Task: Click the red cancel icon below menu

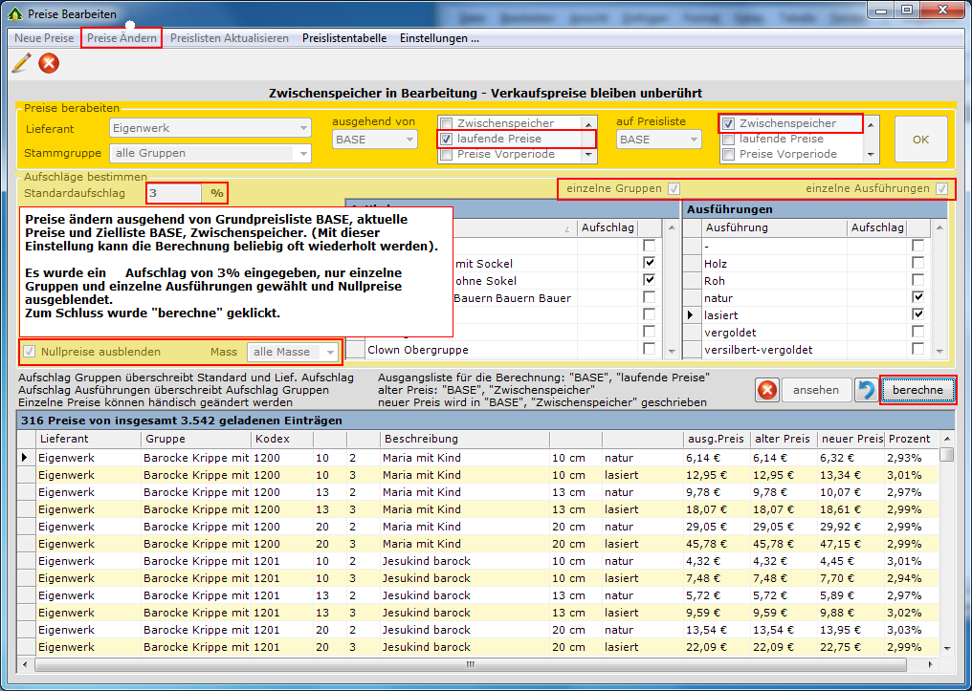Action: [x=49, y=63]
